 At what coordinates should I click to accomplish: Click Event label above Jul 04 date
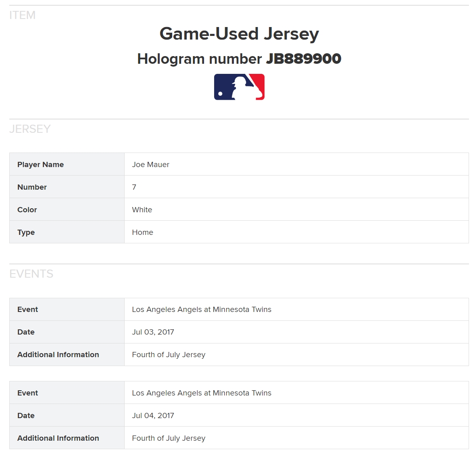(67, 393)
